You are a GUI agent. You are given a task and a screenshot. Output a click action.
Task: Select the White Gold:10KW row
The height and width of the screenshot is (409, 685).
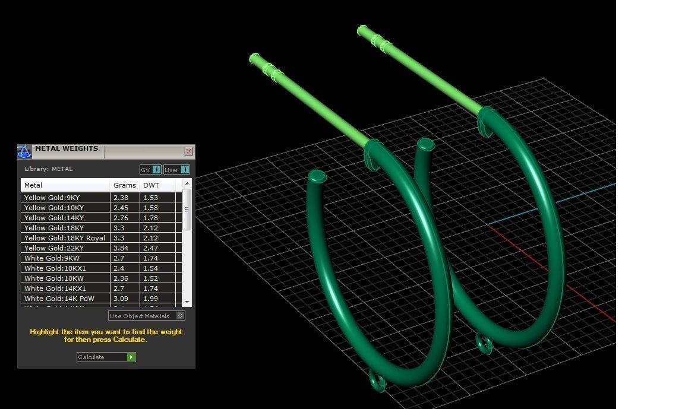(101, 278)
